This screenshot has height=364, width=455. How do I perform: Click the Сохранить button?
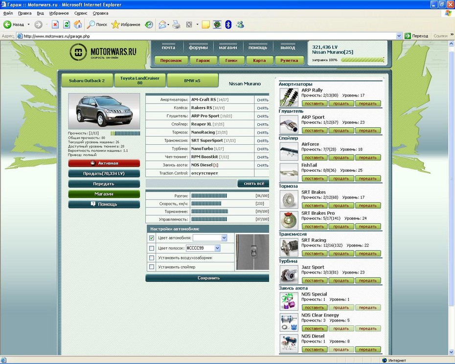207,278
